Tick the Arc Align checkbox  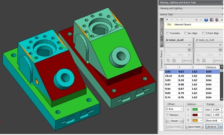pos(185,33)
